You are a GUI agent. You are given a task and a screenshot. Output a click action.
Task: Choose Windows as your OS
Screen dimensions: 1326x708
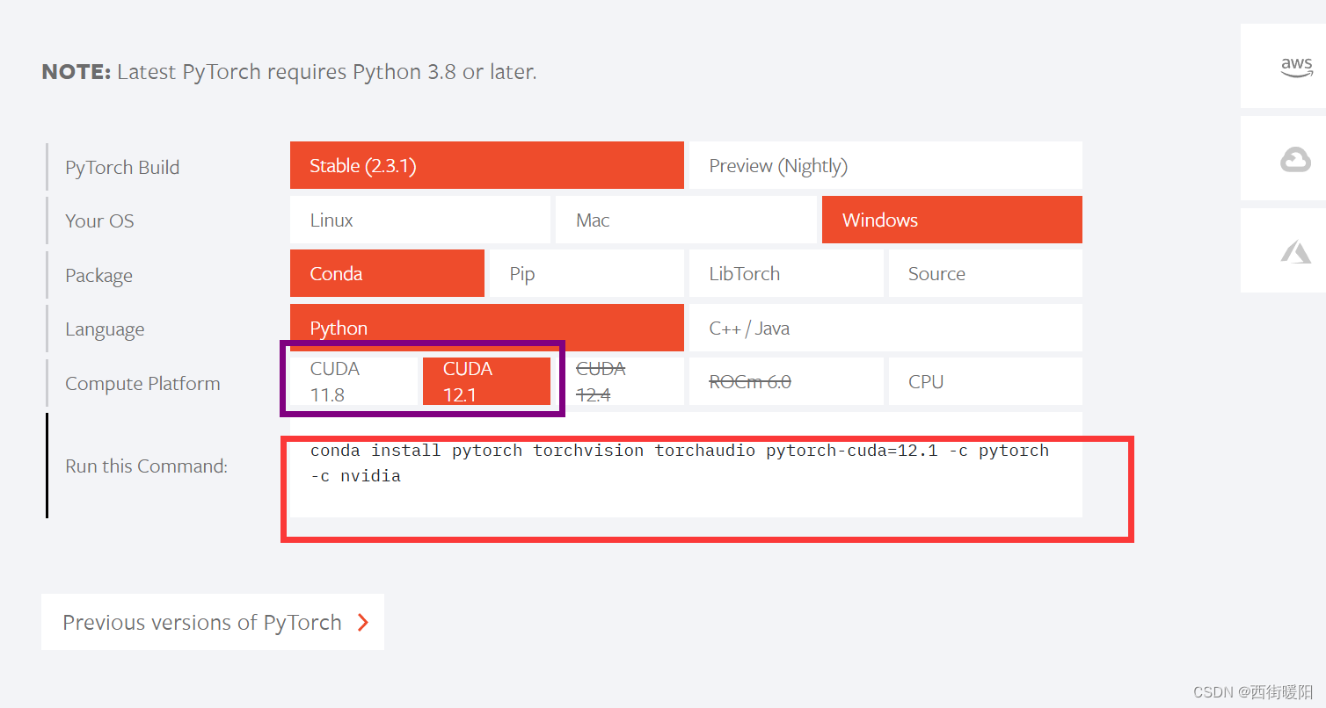[x=952, y=220]
